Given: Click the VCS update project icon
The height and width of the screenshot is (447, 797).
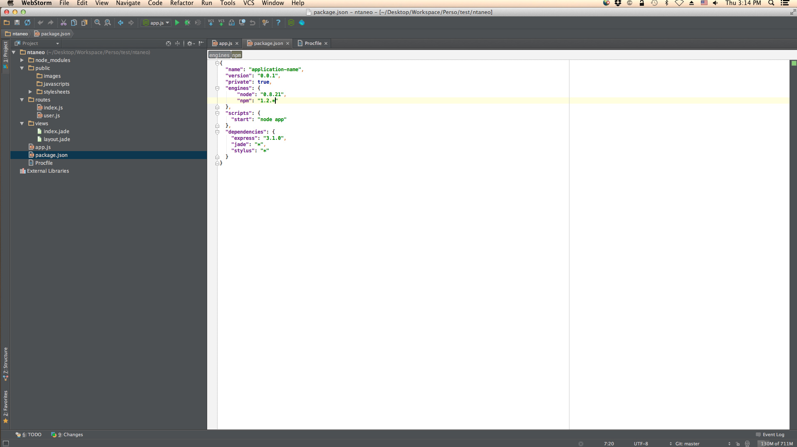Looking at the screenshot, I should [211, 23].
